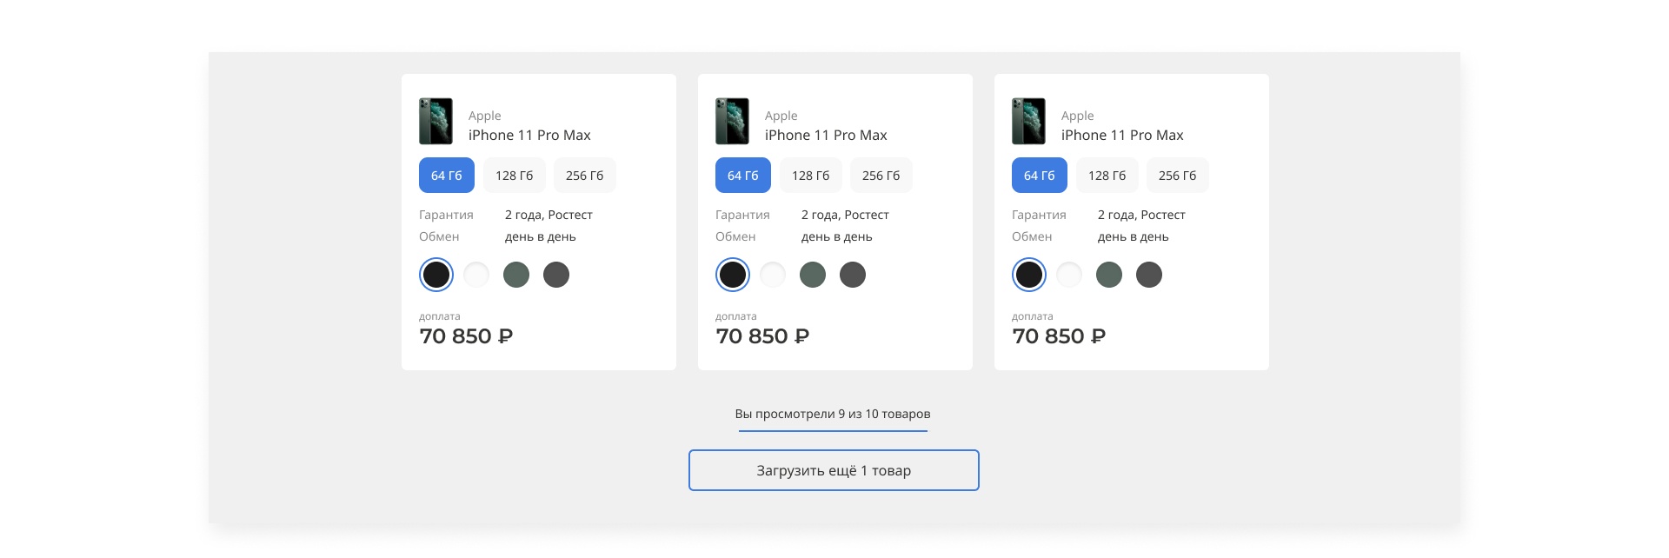Choose 256 Гб option in the third card

(1178, 175)
